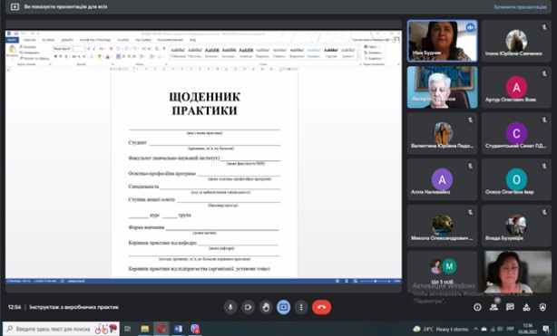
Task: Expand the Word styles gallery
Action: tap(358, 57)
